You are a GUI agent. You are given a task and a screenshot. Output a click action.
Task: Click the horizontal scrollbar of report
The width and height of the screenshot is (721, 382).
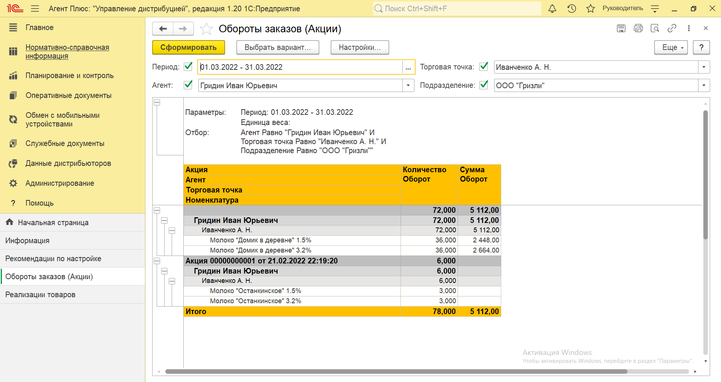pos(396,371)
